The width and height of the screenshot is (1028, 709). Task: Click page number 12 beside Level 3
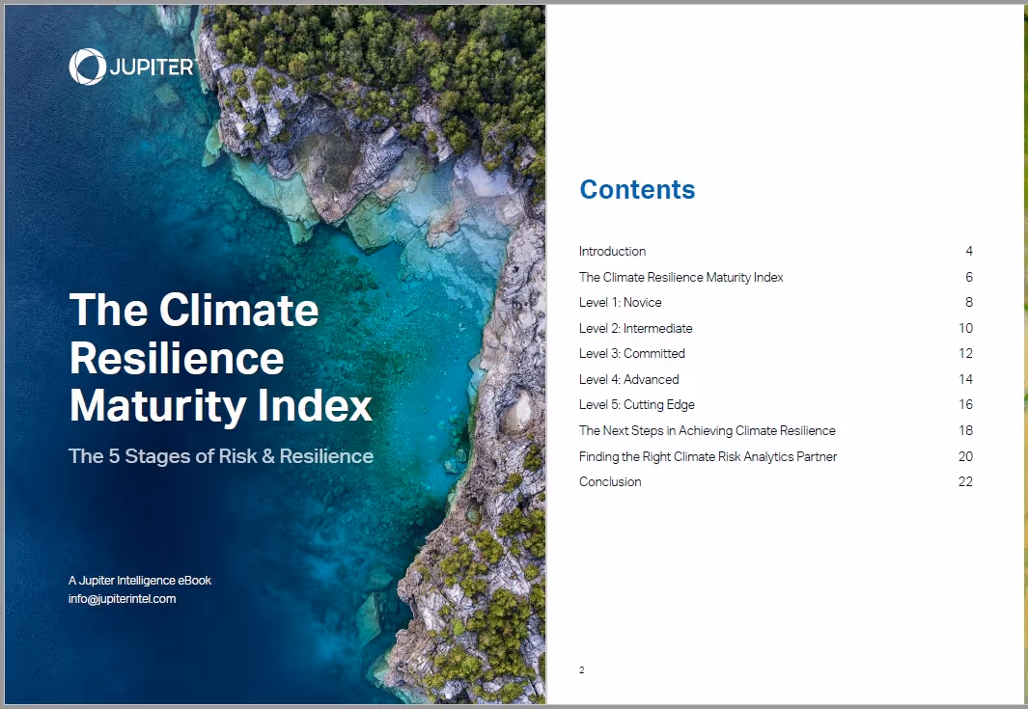tap(965, 353)
